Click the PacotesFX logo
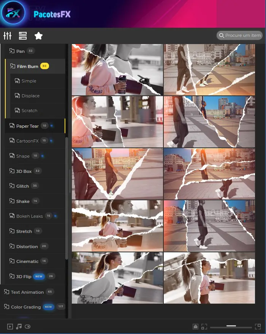The height and width of the screenshot is (334, 266). [14, 14]
